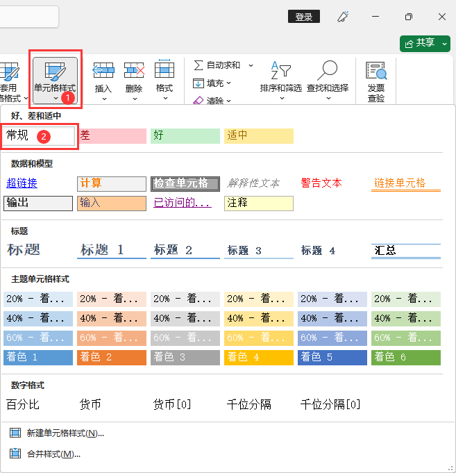This screenshot has width=456, height=473.
Task: Apply light green 20% accent 6 style
Action: (x=406, y=299)
